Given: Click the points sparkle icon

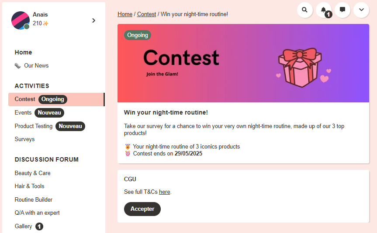Looking at the screenshot, I should [x=45, y=24].
